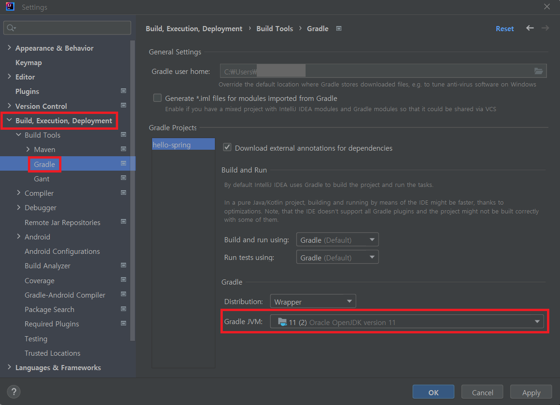
Task: Click Build, Execution, Deployment breadcrumb
Action: click(x=194, y=28)
